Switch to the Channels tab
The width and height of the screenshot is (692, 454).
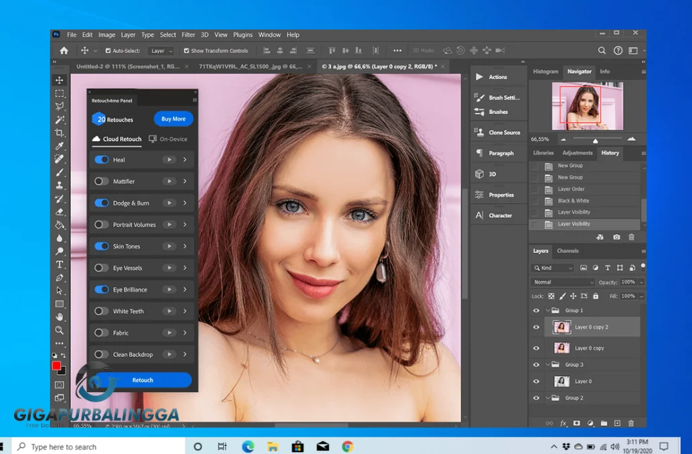point(567,251)
